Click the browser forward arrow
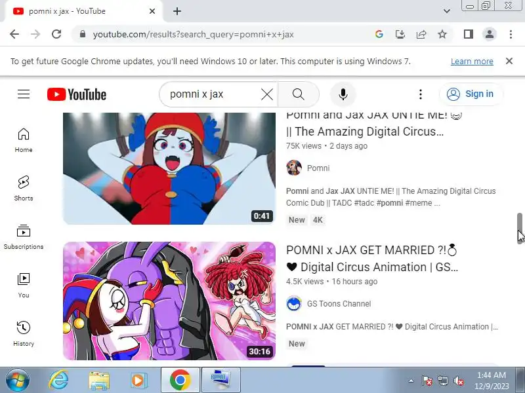 (x=35, y=34)
